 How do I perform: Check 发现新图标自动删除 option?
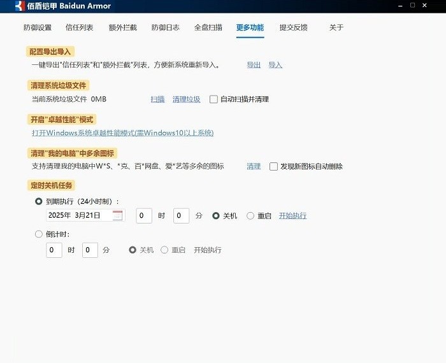click(x=273, y=166)
